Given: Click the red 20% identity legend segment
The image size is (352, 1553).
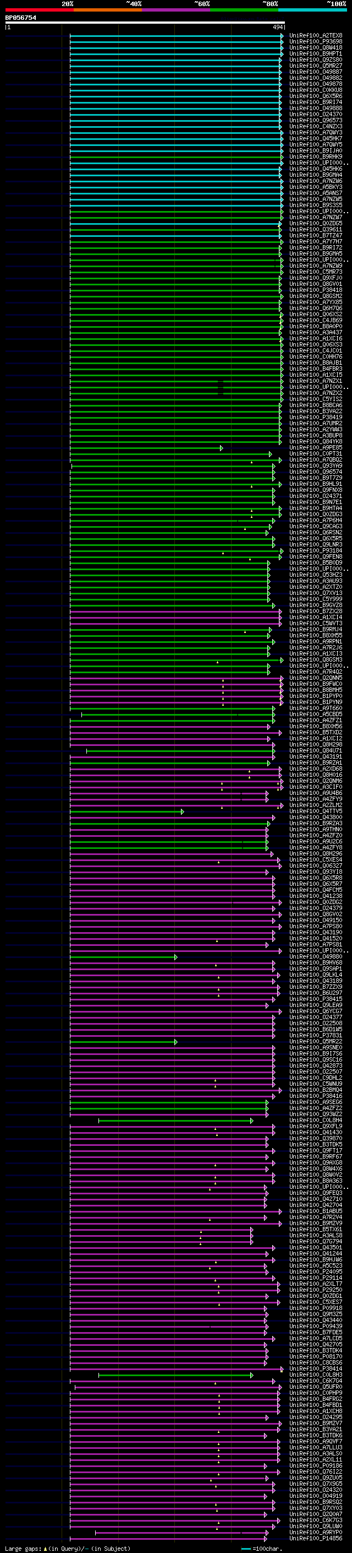Looking at the screenshot, I should point(39,10).
